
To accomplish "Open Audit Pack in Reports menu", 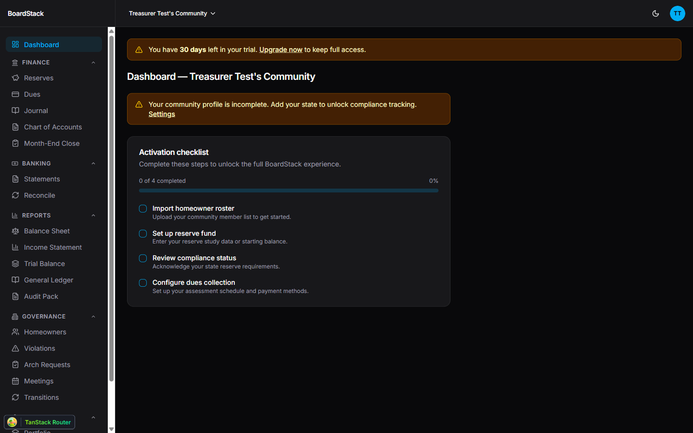I will 54,296.
